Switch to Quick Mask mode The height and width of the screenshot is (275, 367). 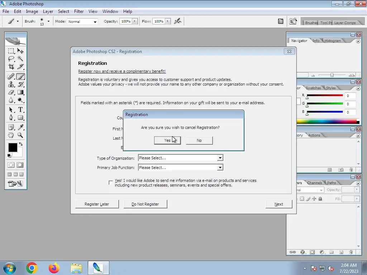(20, 165)
